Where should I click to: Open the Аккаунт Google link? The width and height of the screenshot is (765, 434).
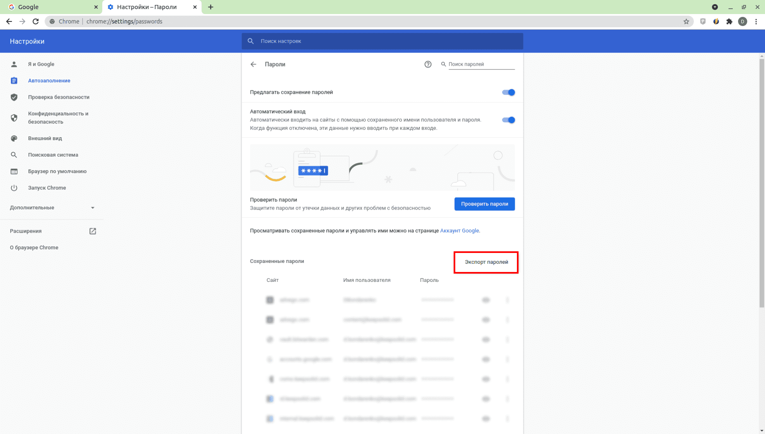tap(459, 231)
